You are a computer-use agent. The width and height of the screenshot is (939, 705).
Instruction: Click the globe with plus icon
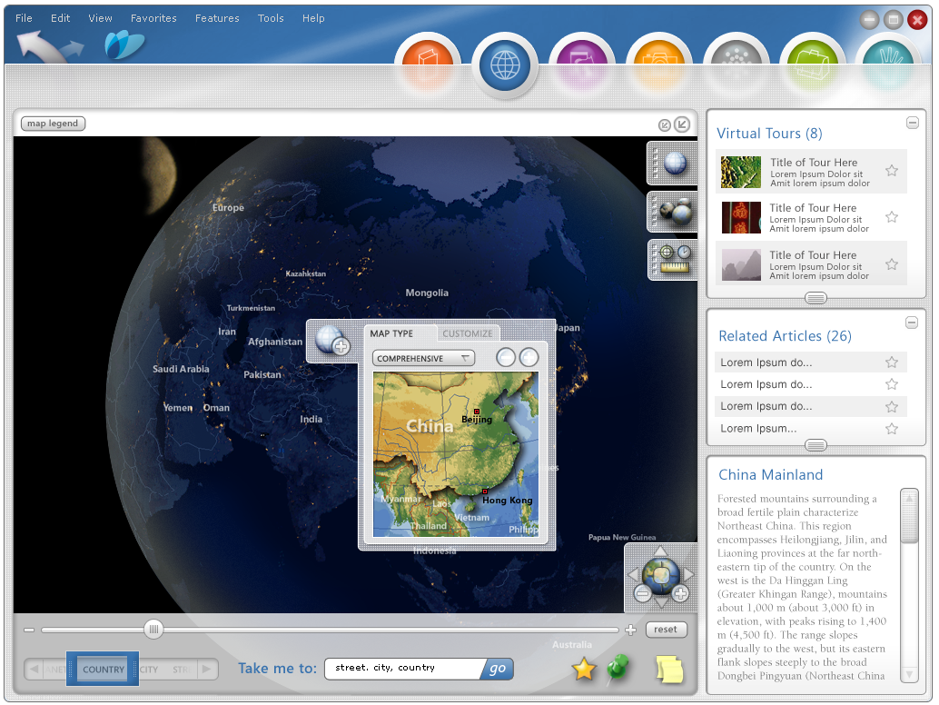[333, 341]
